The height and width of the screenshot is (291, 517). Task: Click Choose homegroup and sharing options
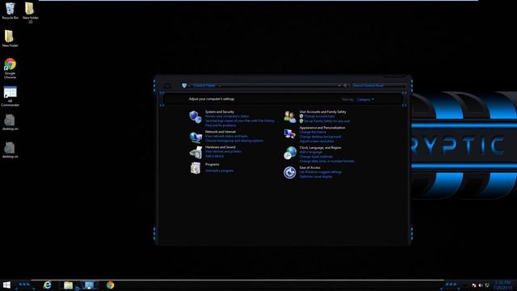234,141
